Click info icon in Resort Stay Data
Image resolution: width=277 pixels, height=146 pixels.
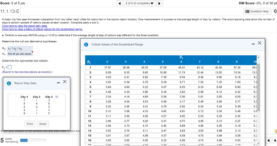9,84
